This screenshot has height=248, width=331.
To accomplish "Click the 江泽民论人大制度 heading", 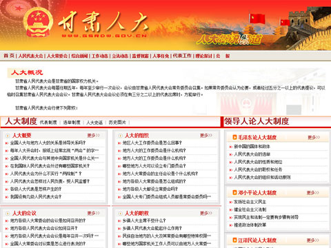I will click(257, 240).
